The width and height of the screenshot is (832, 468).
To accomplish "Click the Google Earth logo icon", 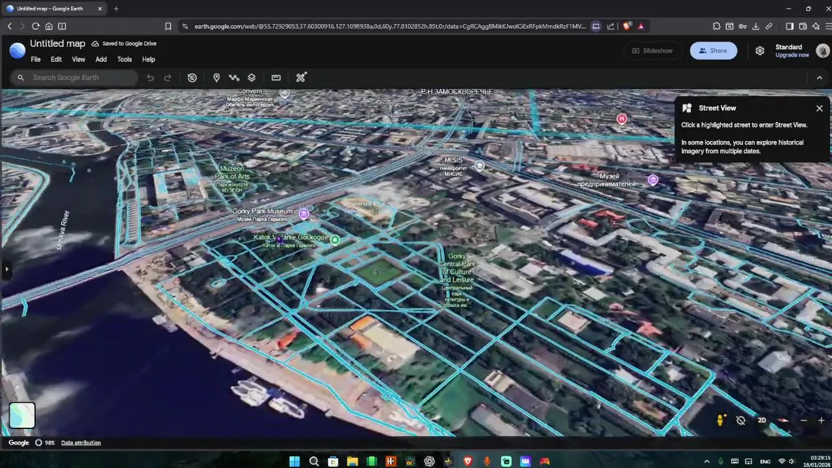I will point(18,50).
